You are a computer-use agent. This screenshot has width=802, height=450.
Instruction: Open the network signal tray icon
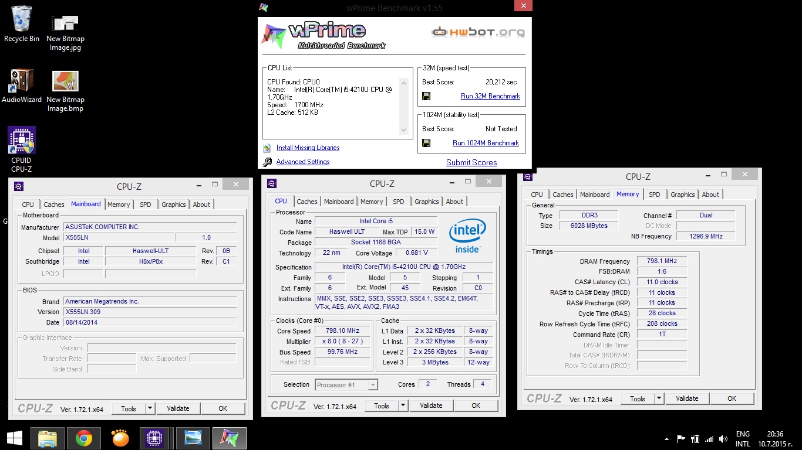tap(709, 438)
